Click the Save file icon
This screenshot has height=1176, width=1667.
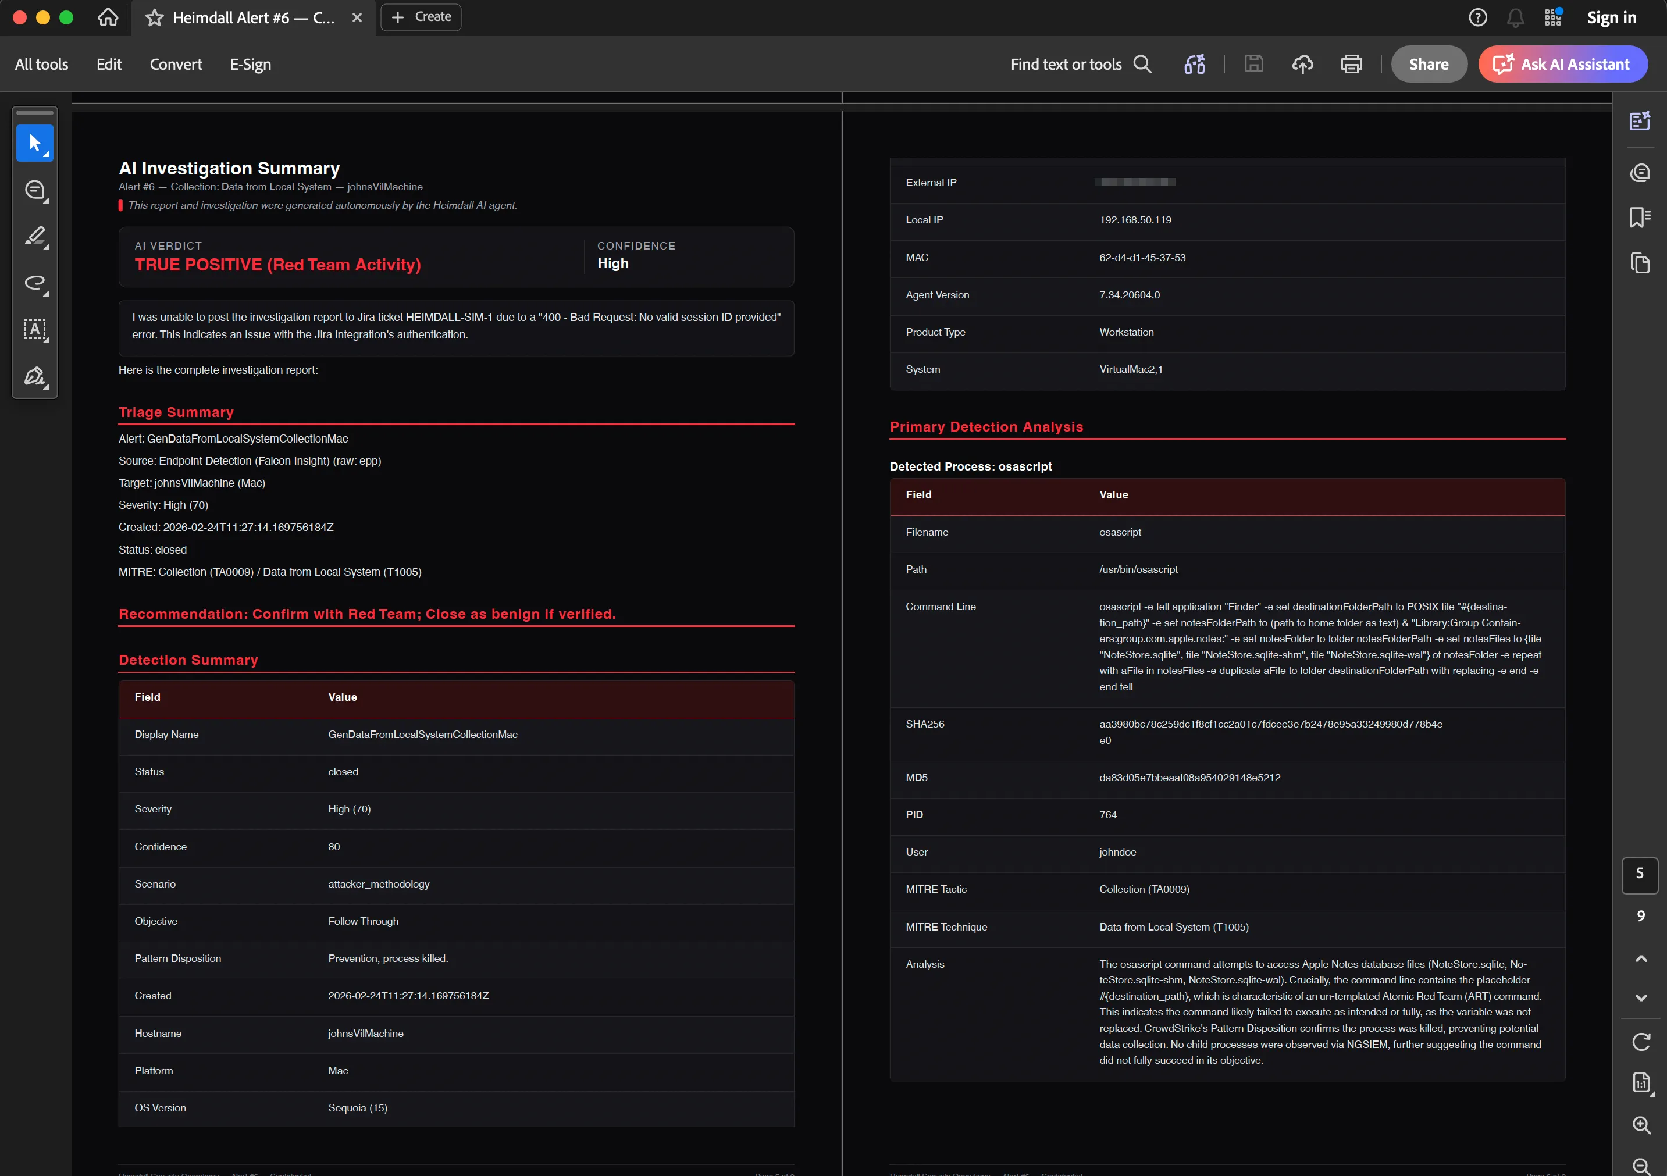coord(1254,64)
